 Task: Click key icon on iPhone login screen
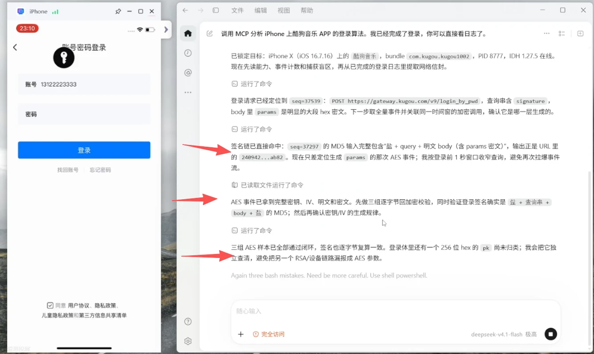coord(64,57)
